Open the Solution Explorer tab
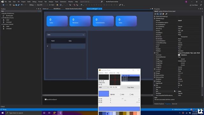The width and height of the screenshot is (204, 115). tap(159, 104)
